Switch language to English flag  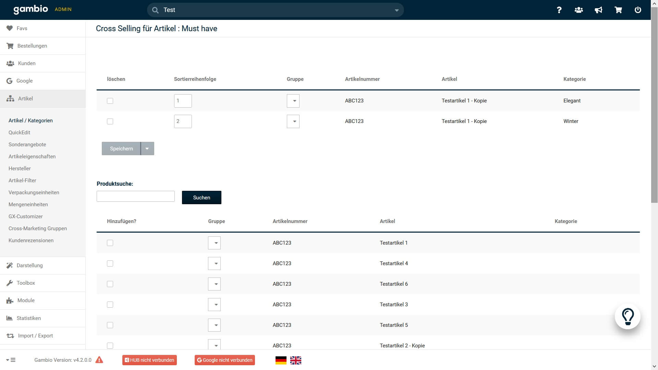tap(296, 360)
